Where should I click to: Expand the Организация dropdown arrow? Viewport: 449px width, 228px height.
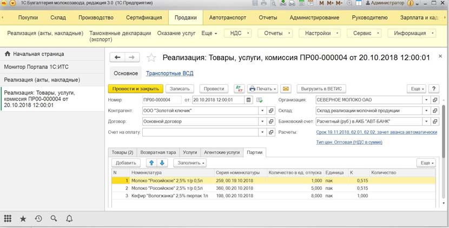click(427, 100)
